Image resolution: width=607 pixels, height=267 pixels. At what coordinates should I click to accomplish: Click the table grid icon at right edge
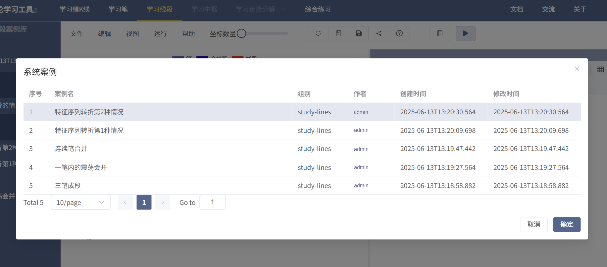click(600, 69)
